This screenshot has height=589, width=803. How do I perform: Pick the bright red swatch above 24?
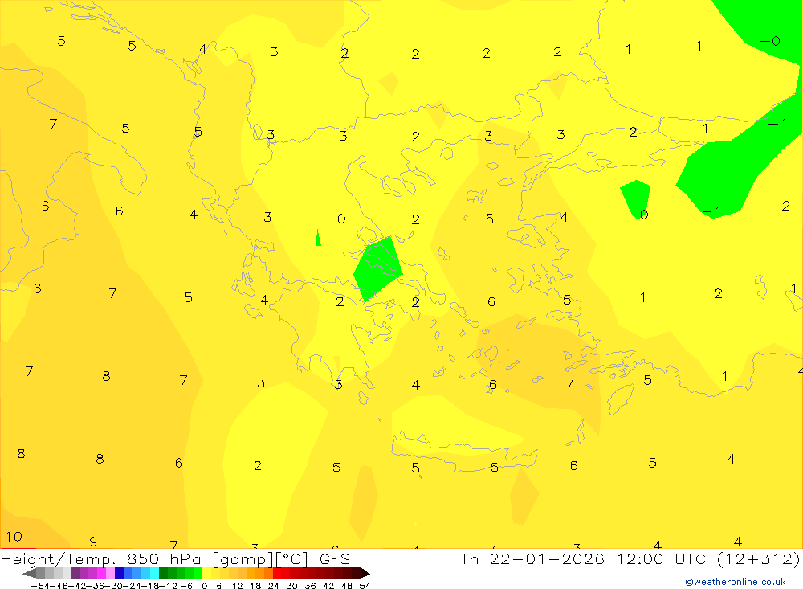[x=277, y=574]
